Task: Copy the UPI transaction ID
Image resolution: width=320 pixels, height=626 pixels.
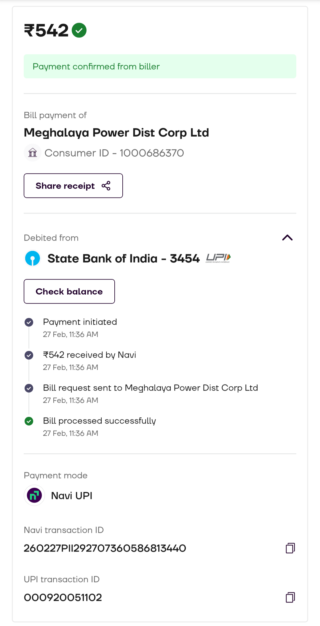Action: tap(290, 597)
